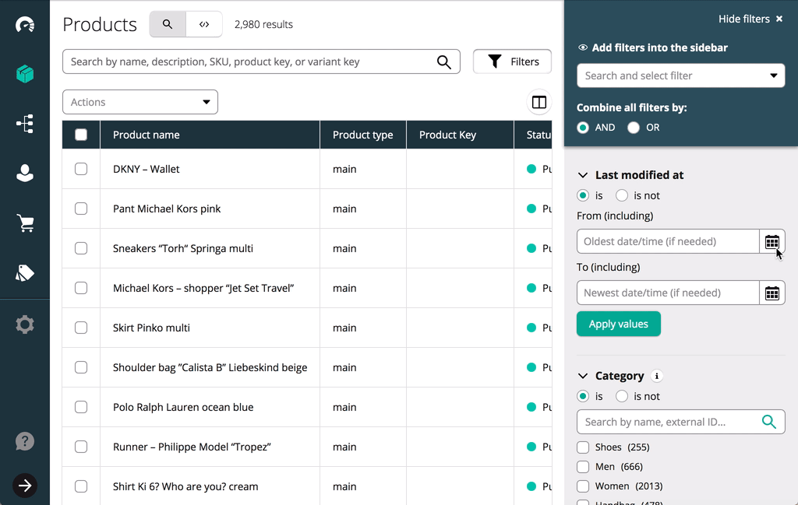This screenshot has width=798, height=505.
Task: Open the Search and select filter dropdown
Action: pos(680,75)
